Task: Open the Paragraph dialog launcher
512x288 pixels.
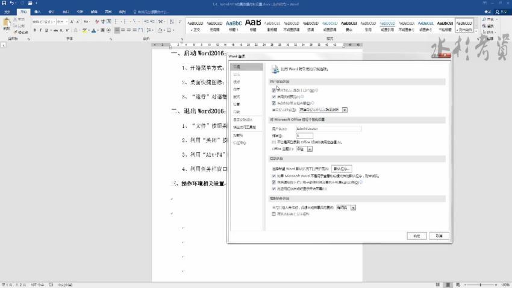Action: pyautogui.click(x=183, y=39)
